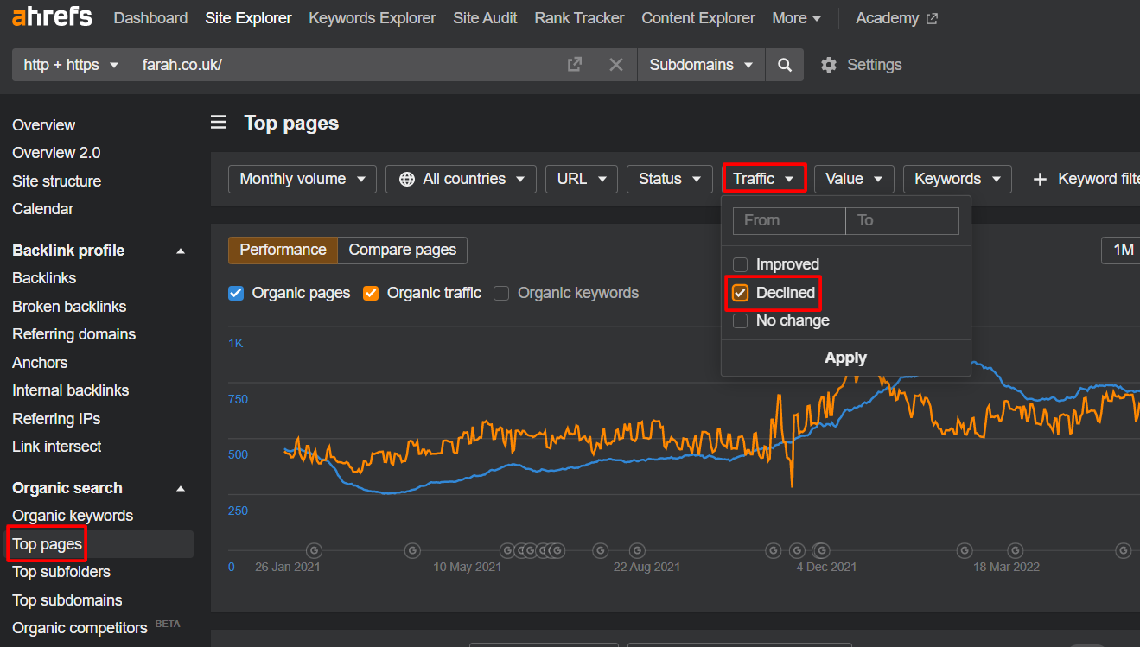This screenshot has width=1140, height=647.
Task: Open the Keywords filter dropdown
Action: click(x=958, y=179)
